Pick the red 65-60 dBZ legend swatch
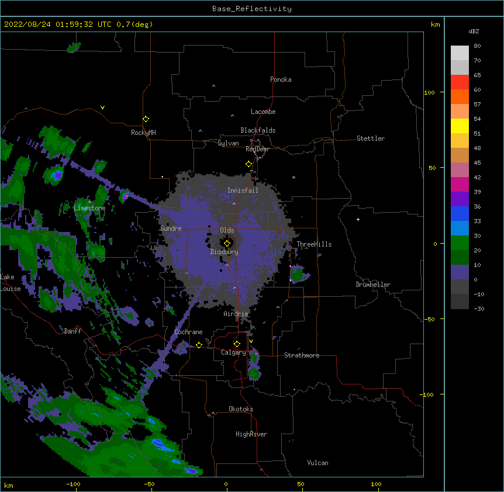The image size is (504, 492). [460, 82]
